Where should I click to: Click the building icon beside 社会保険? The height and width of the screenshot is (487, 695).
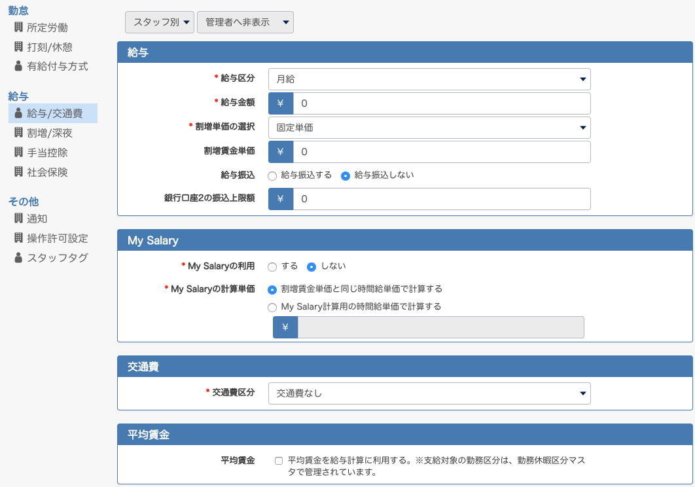[18, 171]
